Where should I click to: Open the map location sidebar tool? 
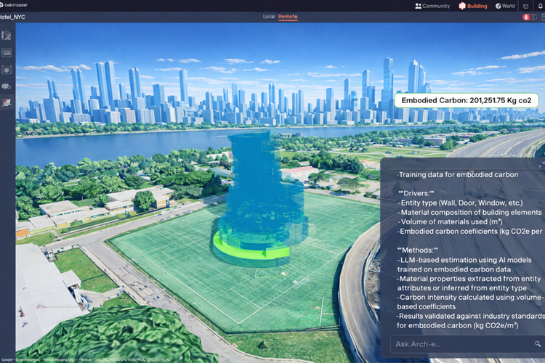(7, 35)
